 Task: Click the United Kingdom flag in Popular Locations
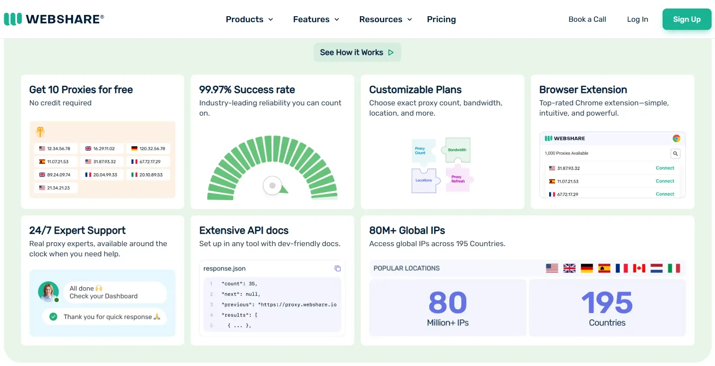(569, 268)
